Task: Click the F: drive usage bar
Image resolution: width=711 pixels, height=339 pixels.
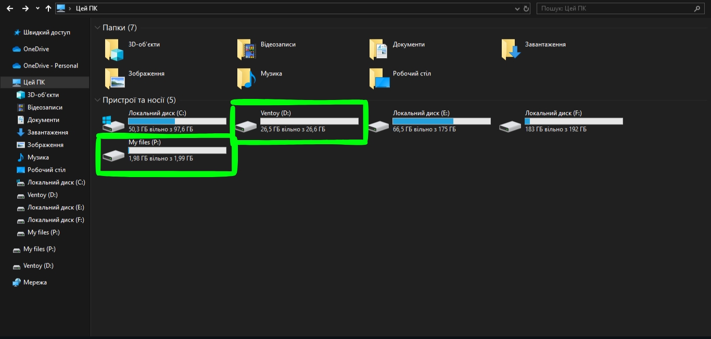Action: coord(574,121)
